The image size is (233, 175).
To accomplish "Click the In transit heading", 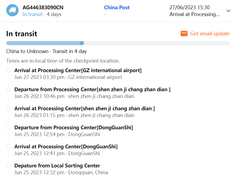I will click(22, 34).
